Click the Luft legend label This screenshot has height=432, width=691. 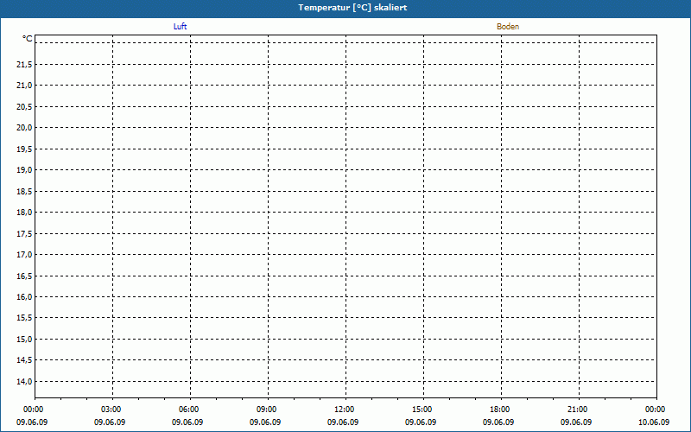pyautogui.click(x=181, y=27)
